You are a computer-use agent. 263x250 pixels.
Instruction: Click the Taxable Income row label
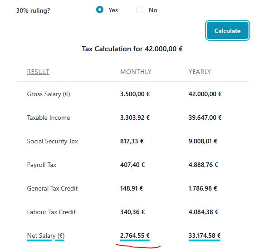click(x=49, y=118)
